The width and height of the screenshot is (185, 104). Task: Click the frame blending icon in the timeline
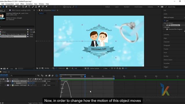pos(49,76)
